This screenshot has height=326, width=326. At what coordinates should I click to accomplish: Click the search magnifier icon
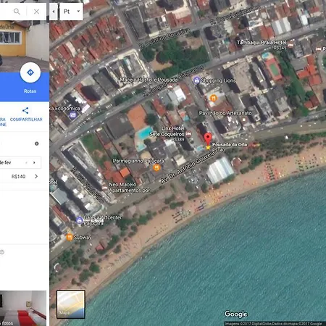point(17,12)
